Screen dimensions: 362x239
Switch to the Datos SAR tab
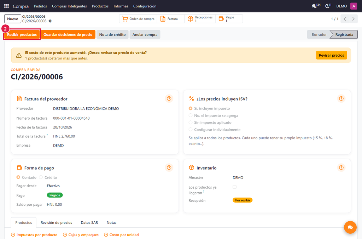point(89,223)
